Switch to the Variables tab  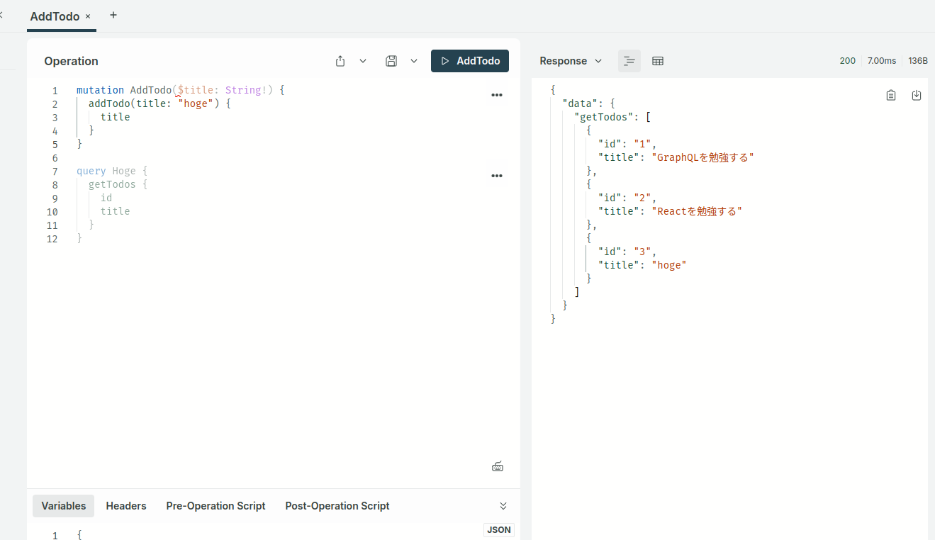click(x=64, y=506)
